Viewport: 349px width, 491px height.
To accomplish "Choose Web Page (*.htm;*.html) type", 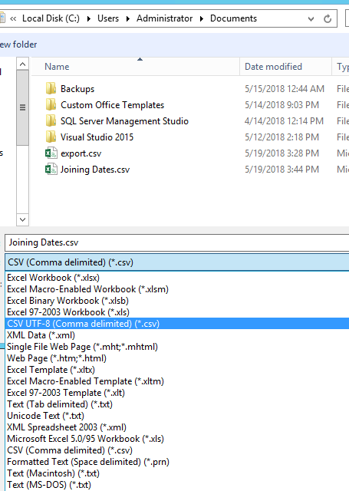I will coord(177,358).
